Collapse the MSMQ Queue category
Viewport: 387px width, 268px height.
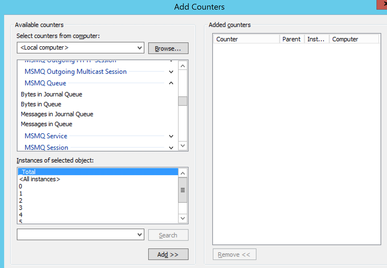tap(171, 83)
